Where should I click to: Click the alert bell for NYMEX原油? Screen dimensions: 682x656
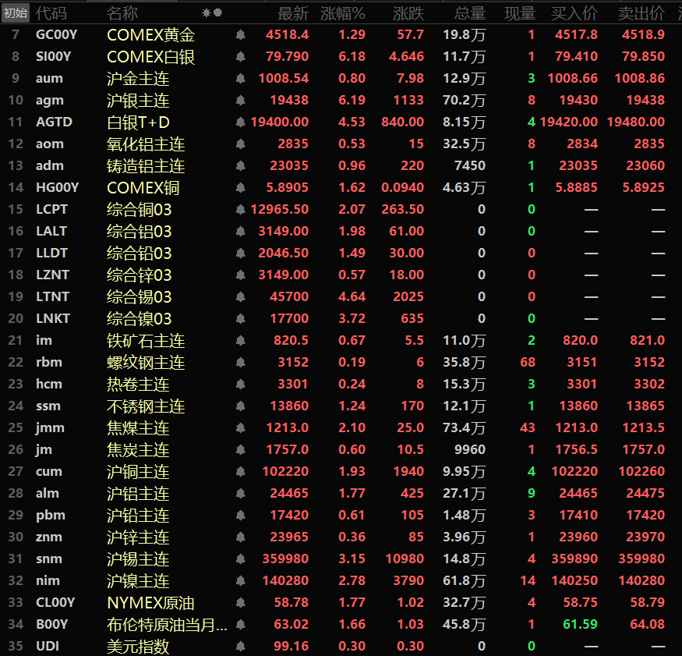pos(240,603)
